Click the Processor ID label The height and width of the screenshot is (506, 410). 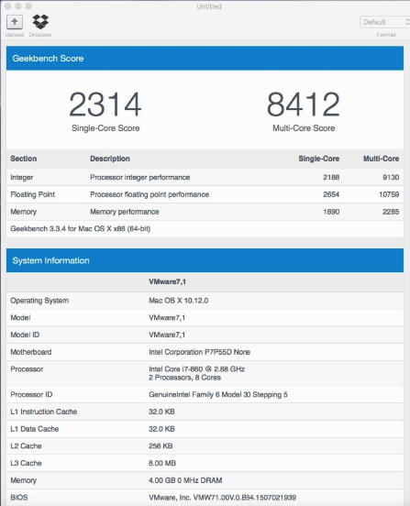click(31, 394)
